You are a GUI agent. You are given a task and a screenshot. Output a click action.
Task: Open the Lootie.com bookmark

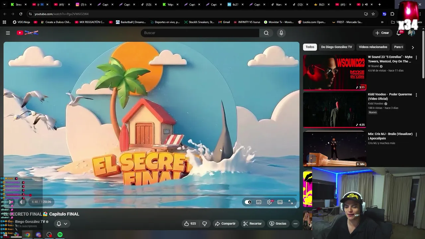pos(312,22)
